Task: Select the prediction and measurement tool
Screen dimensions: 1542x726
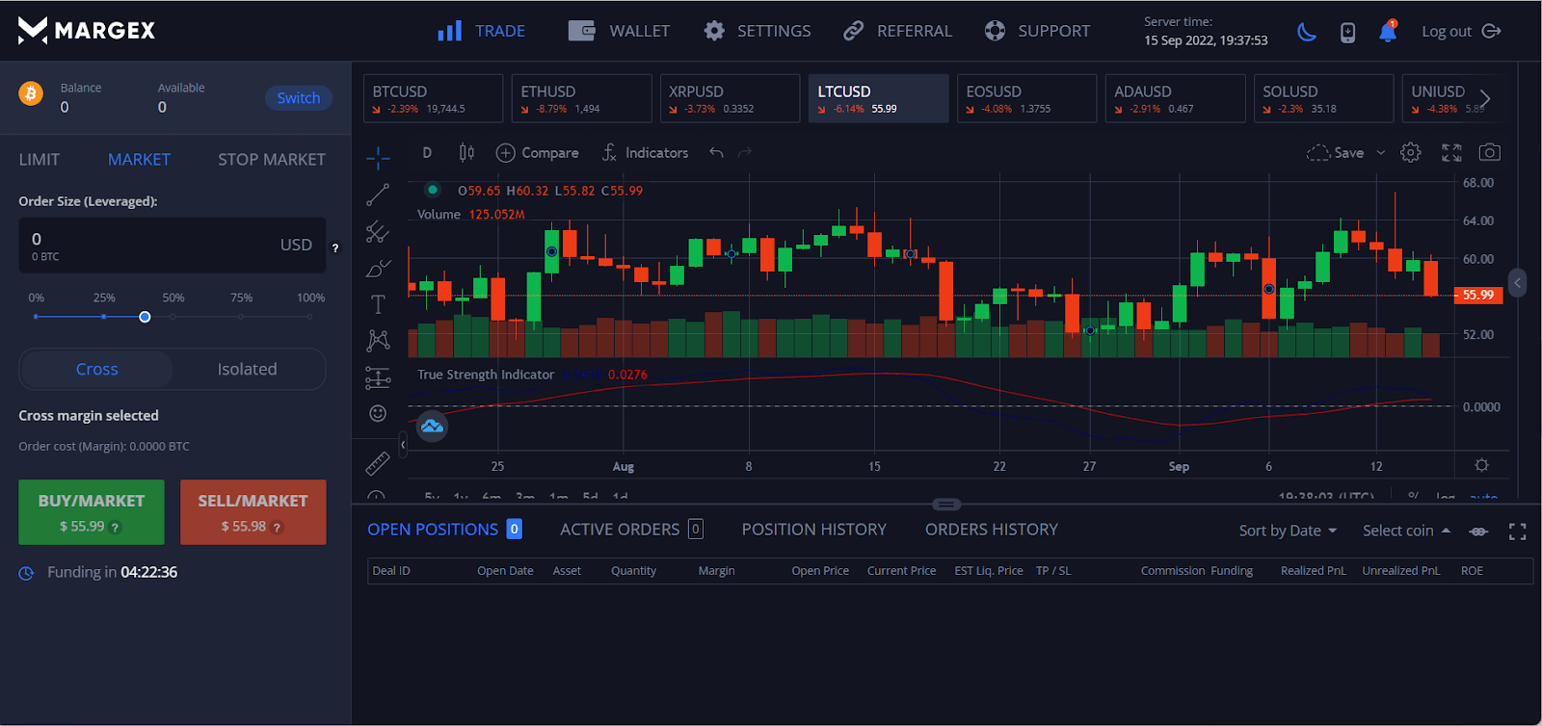Action: point(378,378)
